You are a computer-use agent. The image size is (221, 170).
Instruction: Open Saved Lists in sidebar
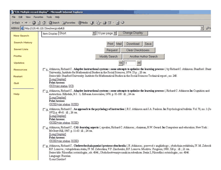click(21, 49)
